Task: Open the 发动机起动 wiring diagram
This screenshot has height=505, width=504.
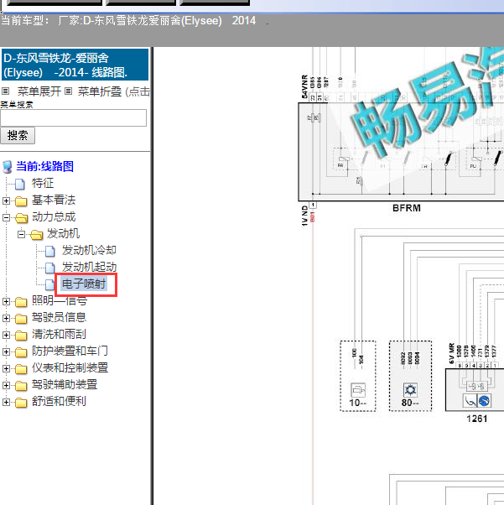Action: pyautogui.click(x=89, y=267)
